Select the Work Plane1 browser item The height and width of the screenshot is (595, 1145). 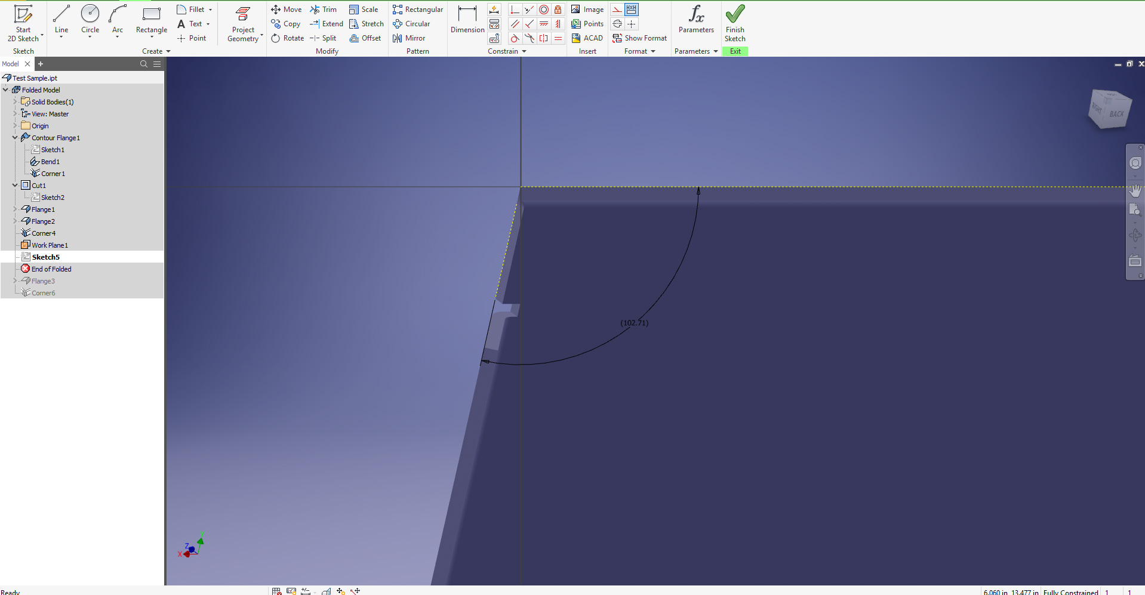[48, 245]
